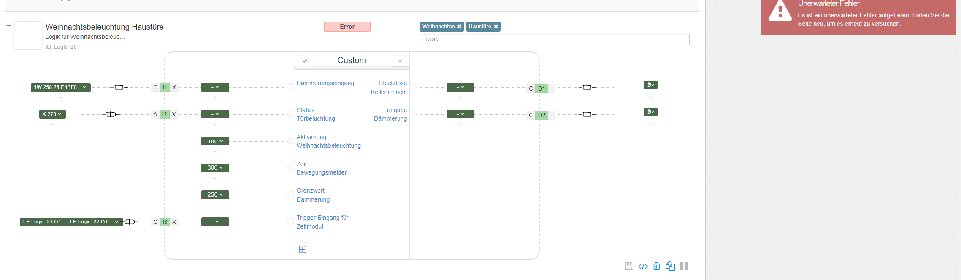Image resolution: width=961 pixels, height=280 pixels.
Task: Toggle the X option of input I1
Action: pos(174,87)
